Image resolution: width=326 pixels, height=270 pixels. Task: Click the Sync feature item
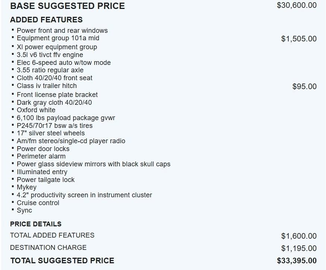[x=24, y=210]
